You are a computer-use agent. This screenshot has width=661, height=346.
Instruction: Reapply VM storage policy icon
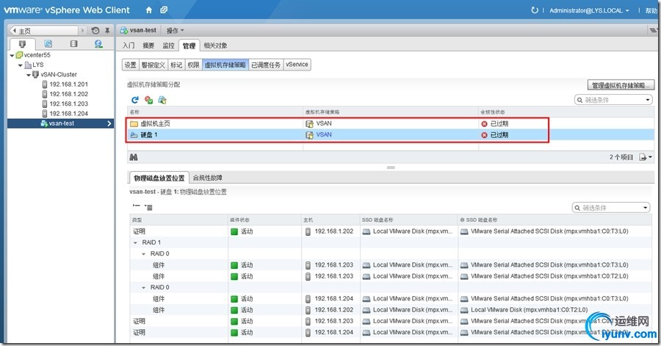coord(162,100)
